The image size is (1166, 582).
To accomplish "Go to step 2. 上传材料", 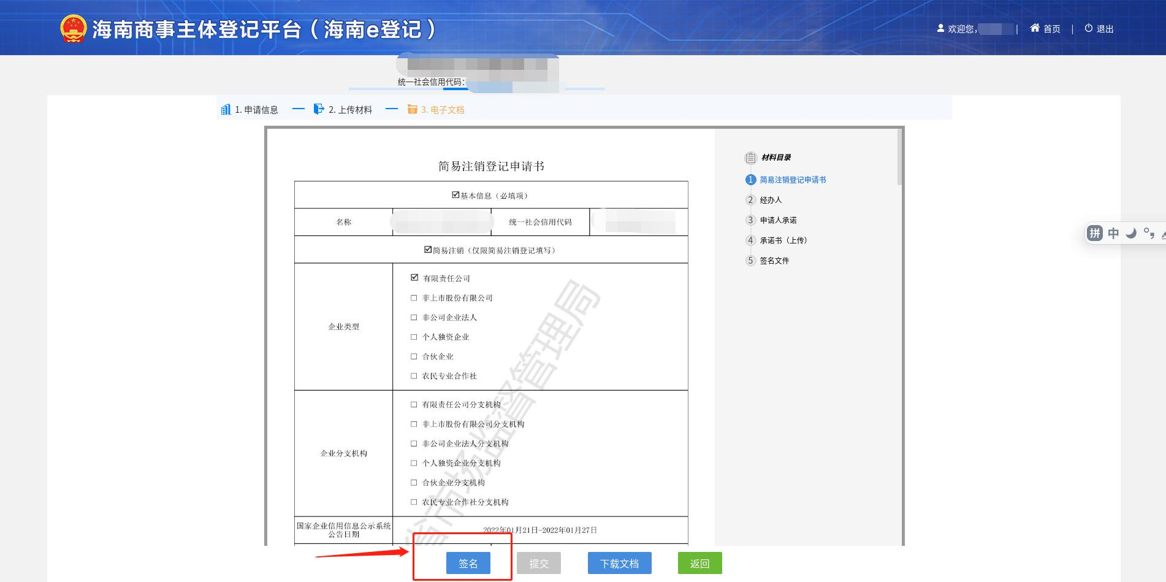I will click(349, 110).
